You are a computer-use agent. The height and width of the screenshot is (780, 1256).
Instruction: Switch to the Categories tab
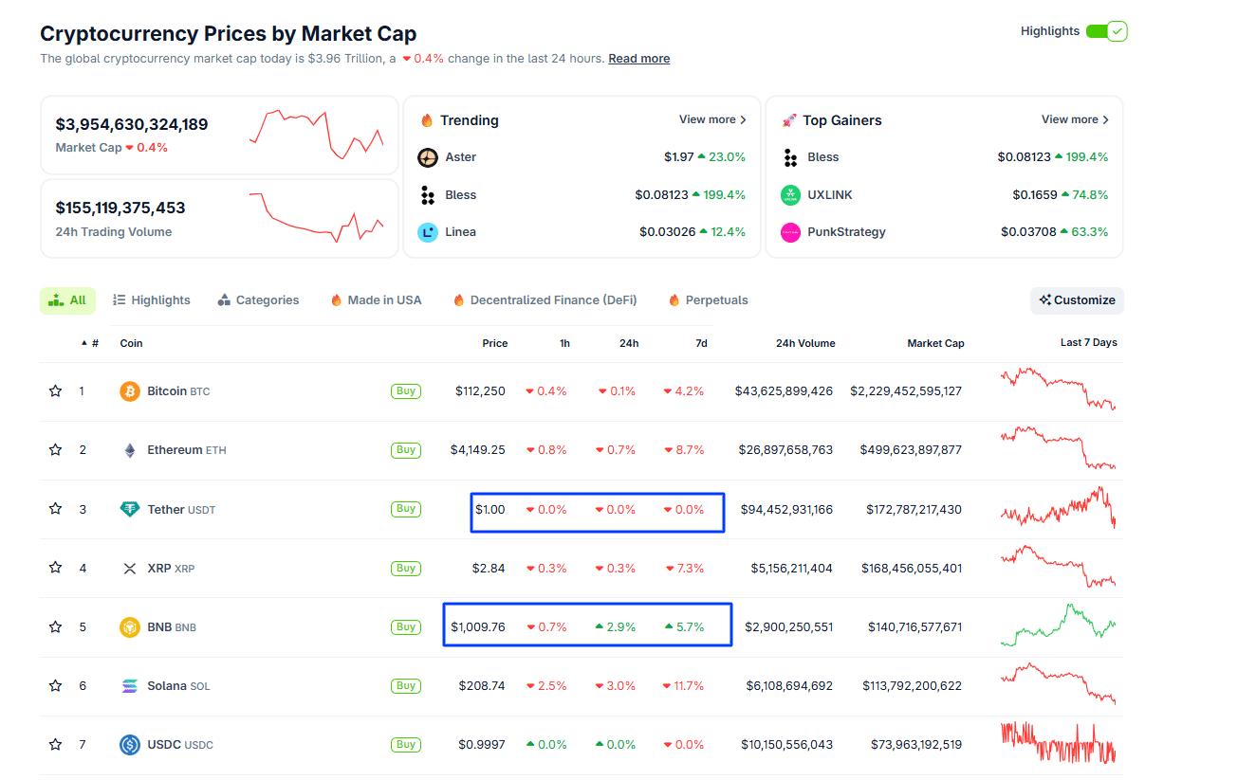(x=258, y=299)
